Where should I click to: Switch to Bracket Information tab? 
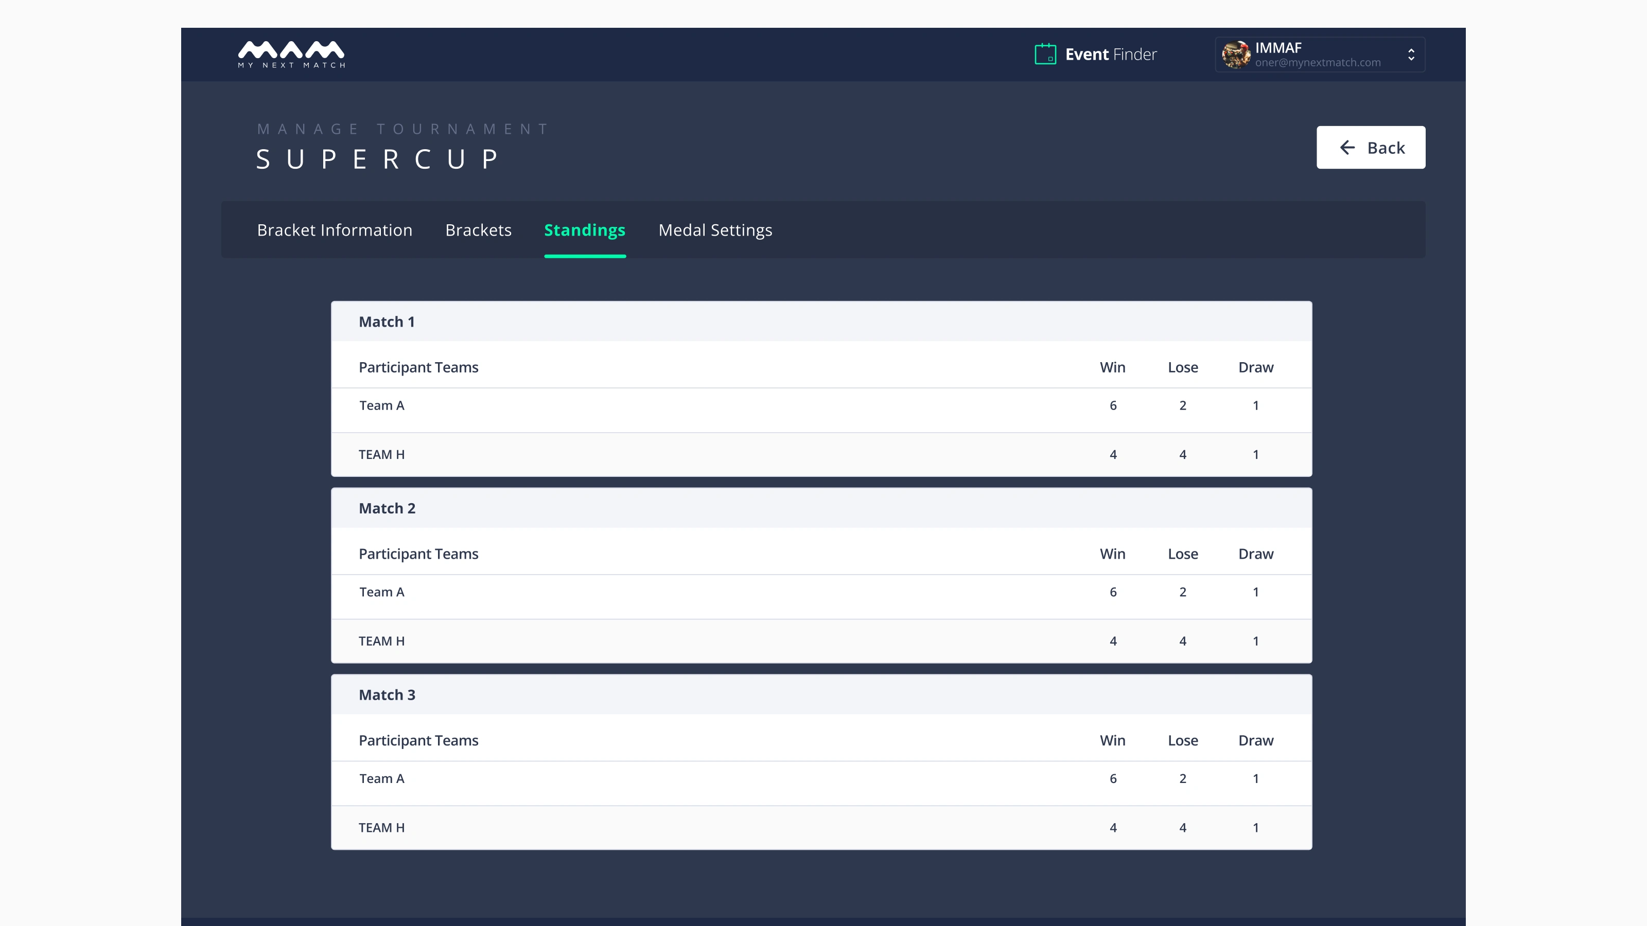click(335, 230)
